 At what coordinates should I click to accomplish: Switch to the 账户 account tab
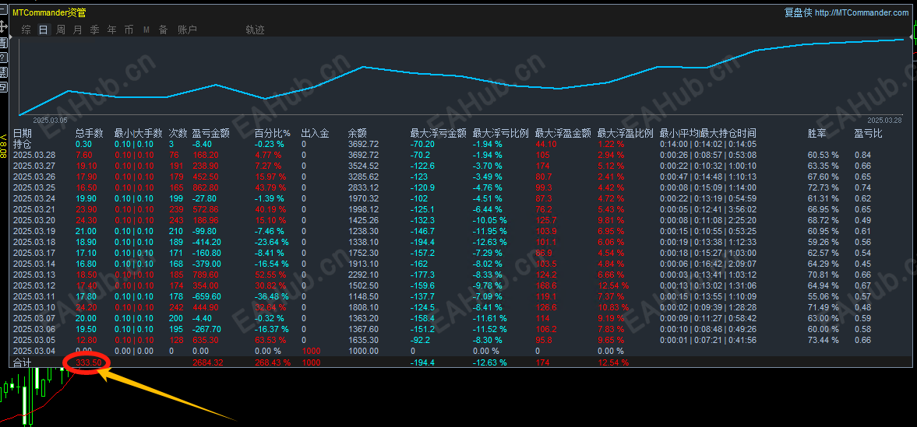[x=187, y=30]
